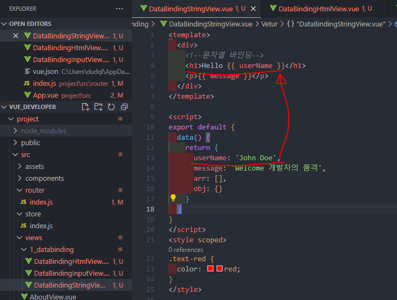The height and width of the screenshot is (300, 397).
Task: Click line number 18 in the gutter
Action: [x=150, y=209]
